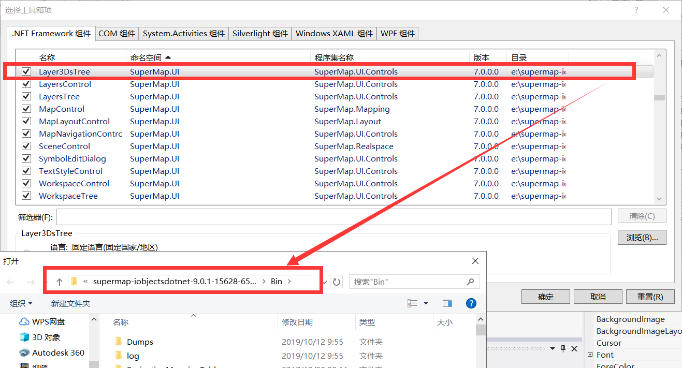Go forward in the Open dialog

(x=31, y=282)
